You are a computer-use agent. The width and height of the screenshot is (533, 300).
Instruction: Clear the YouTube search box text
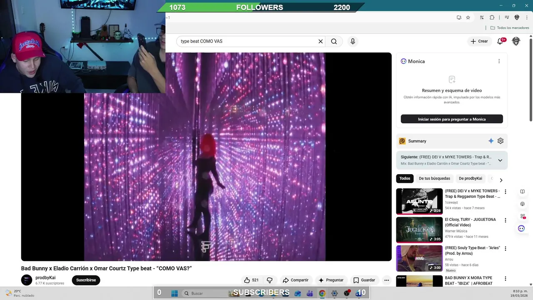[321, 41]
